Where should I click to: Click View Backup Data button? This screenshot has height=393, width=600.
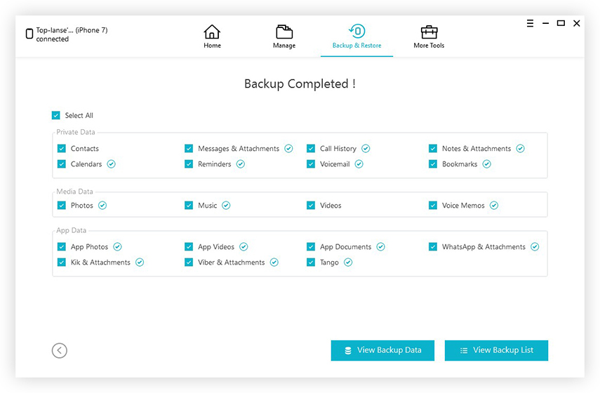click(382, 350)
